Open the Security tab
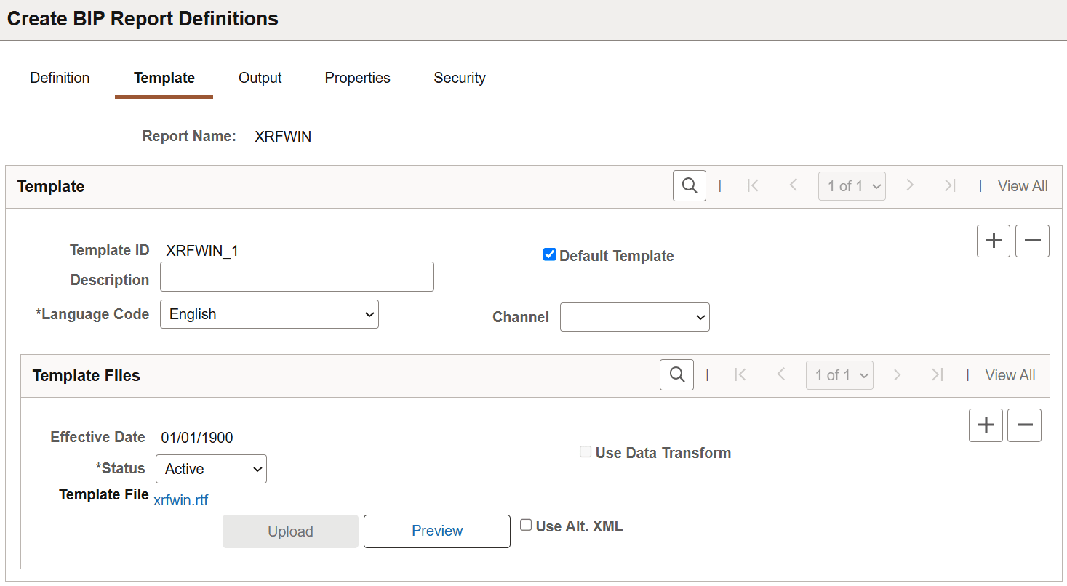Viewport: 1067px width, 586px height. coord(459,78)
